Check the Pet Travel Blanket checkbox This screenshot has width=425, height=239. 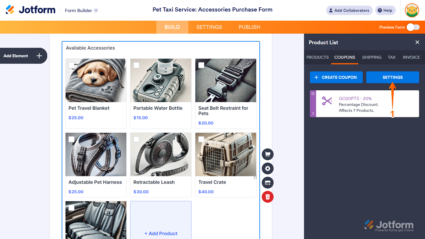[x=71, y=65]
